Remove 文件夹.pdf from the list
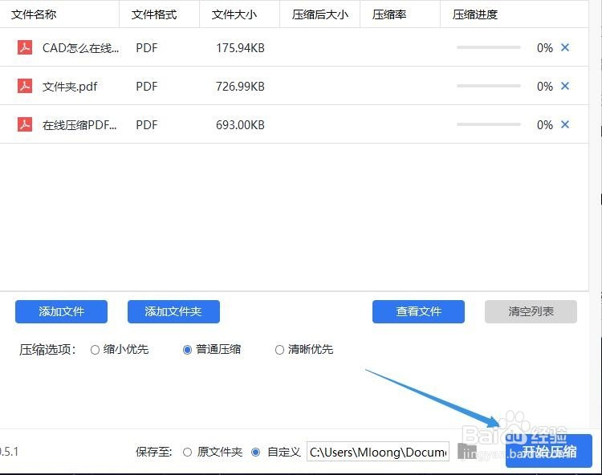Viewport: 602px width, 475px height. coord(565,86)
